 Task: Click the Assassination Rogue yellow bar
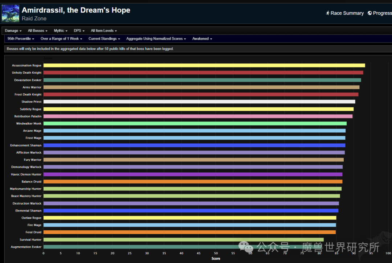coord(204,65)
